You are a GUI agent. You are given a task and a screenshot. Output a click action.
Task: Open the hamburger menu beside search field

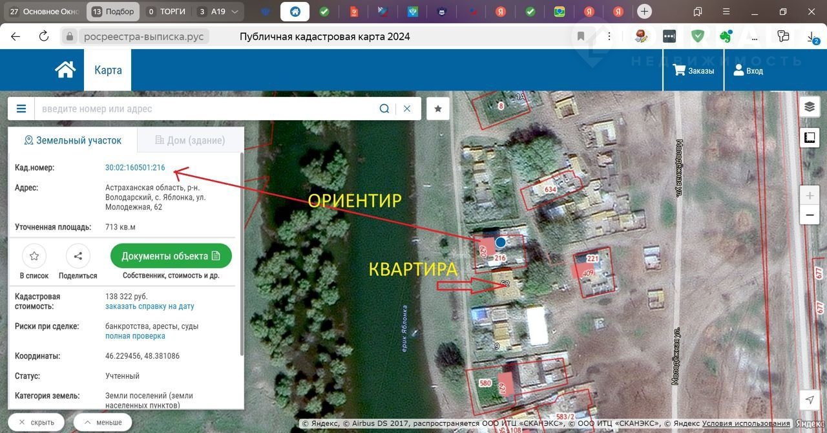point(21,109)
